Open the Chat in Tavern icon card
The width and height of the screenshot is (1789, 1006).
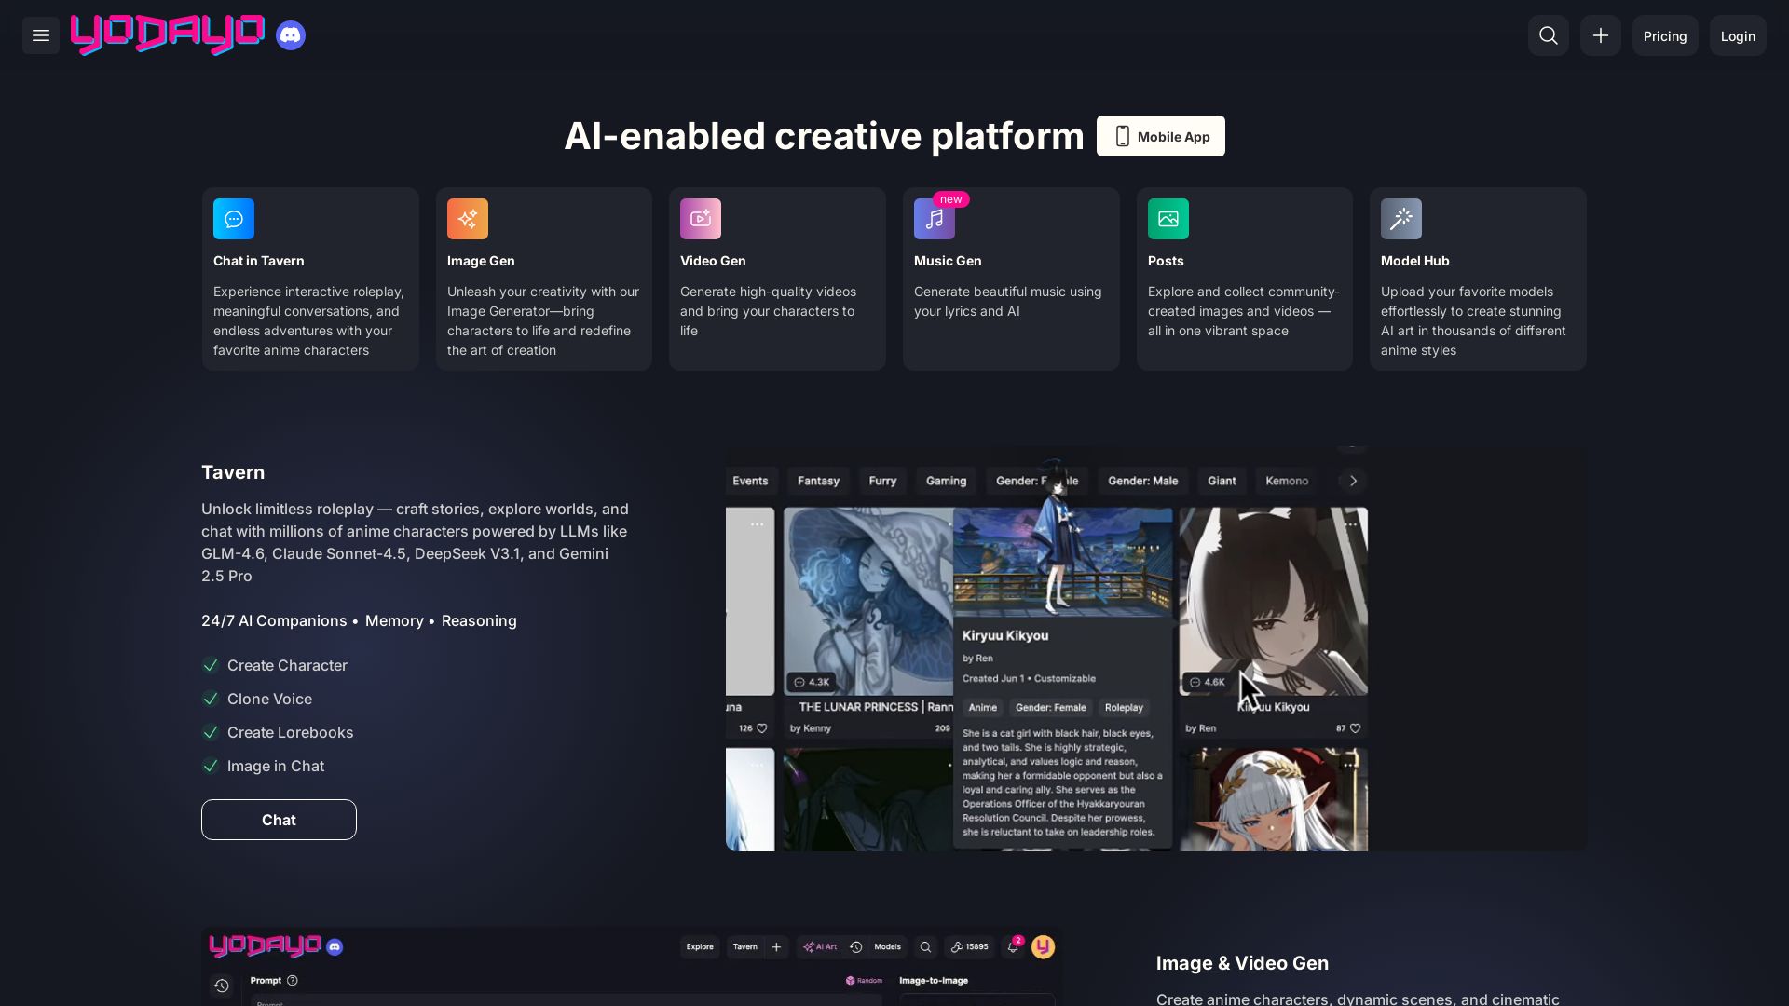[234, 219]
